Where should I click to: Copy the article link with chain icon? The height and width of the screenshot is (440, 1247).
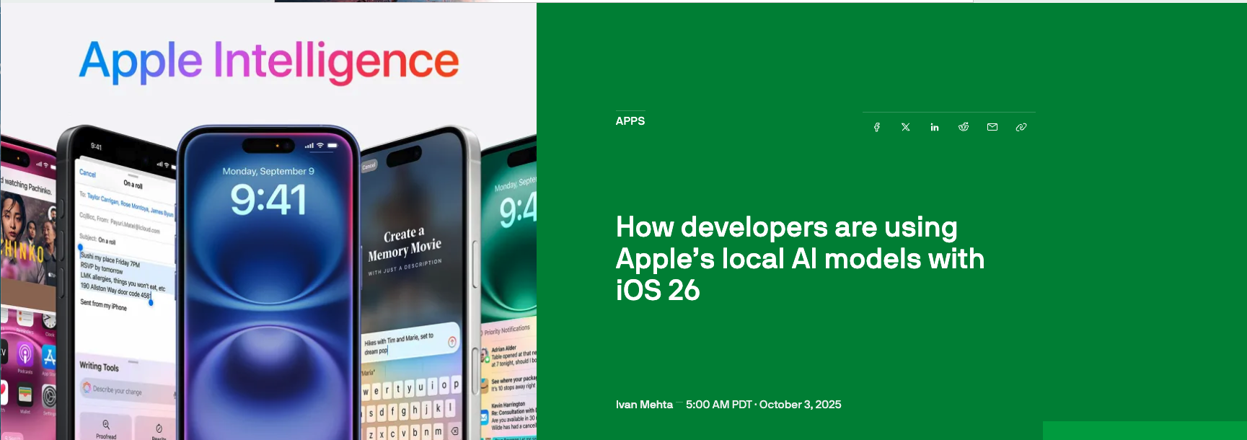(x=1021, y=127)
